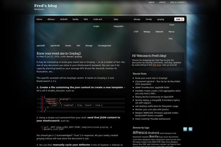Click the Browse by tags sidebar heading
Image resolution: width=221 pixels, height=147 pixels.
coord(141,128)
